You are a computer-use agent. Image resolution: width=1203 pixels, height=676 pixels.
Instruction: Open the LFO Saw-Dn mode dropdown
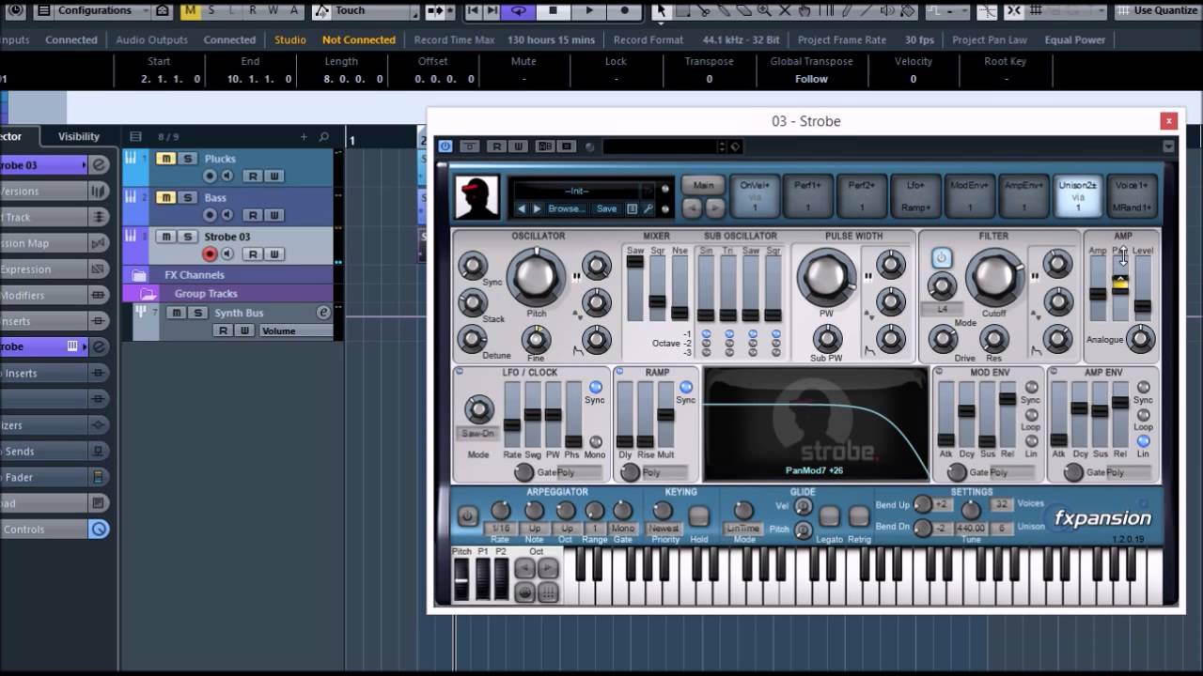[x=477, y=434]
